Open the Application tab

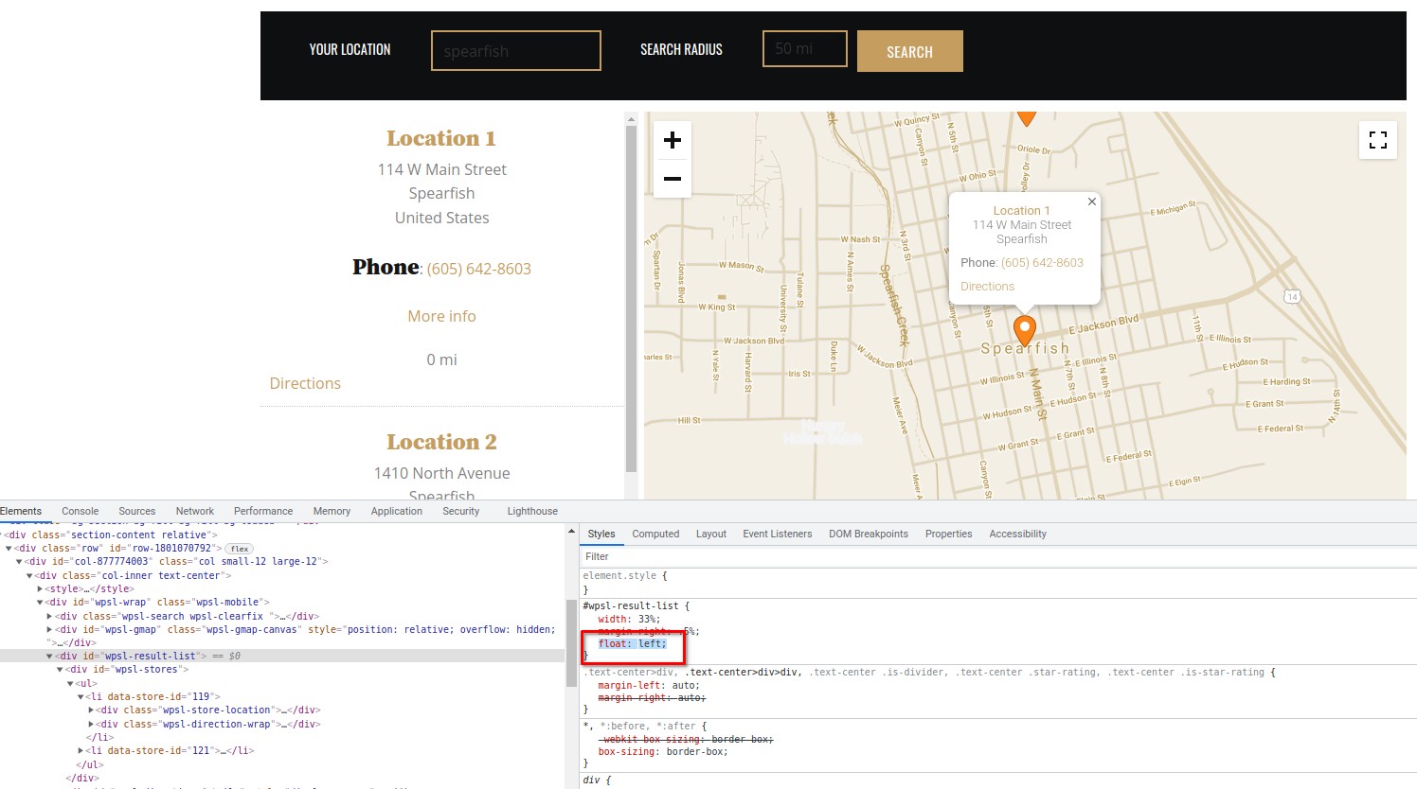(x=397, y=511)
